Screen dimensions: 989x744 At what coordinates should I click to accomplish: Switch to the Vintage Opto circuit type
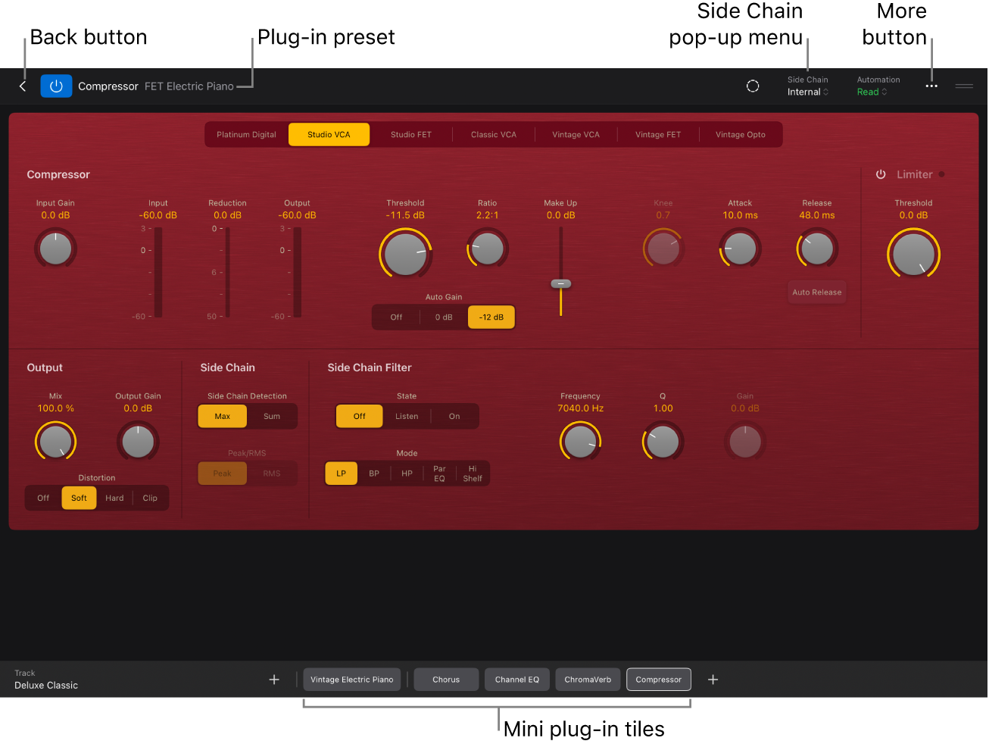(740, 134)
